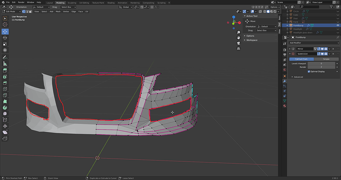The width and height of the screenshot is (341, 180).
Task: Select the Shear tool
Action: pos(5,132)
